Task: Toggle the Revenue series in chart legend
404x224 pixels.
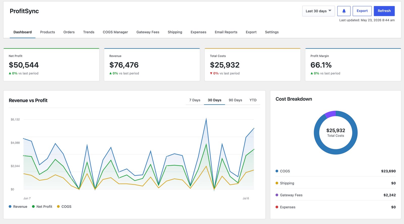Action: click(18, 207)
